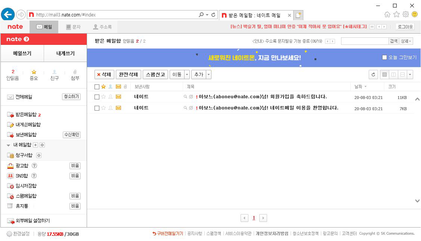Open a new browser tab
Screen dimensions: 421x241
298,15
